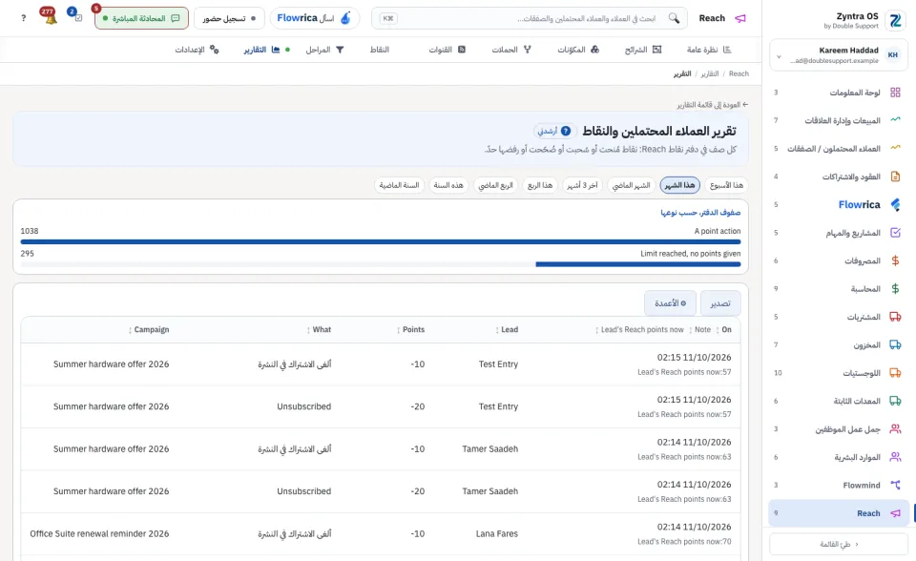Open الإعدادات settings tab
This screenshot has width=916, height=561.
pyautogui.click(x=197, y=50)
